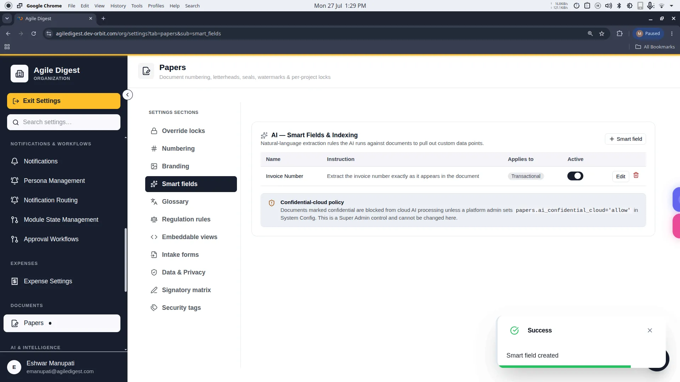Select Papers in the sidebar
The height and width of the screenshot is (382, 680).
(62, 323)
